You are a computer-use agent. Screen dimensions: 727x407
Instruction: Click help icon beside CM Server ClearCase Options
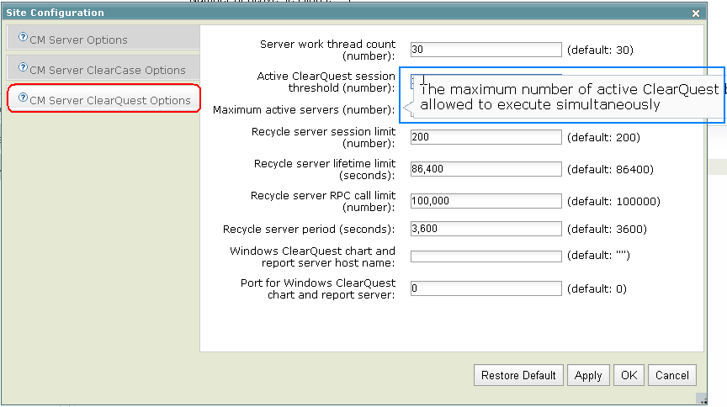23,67
